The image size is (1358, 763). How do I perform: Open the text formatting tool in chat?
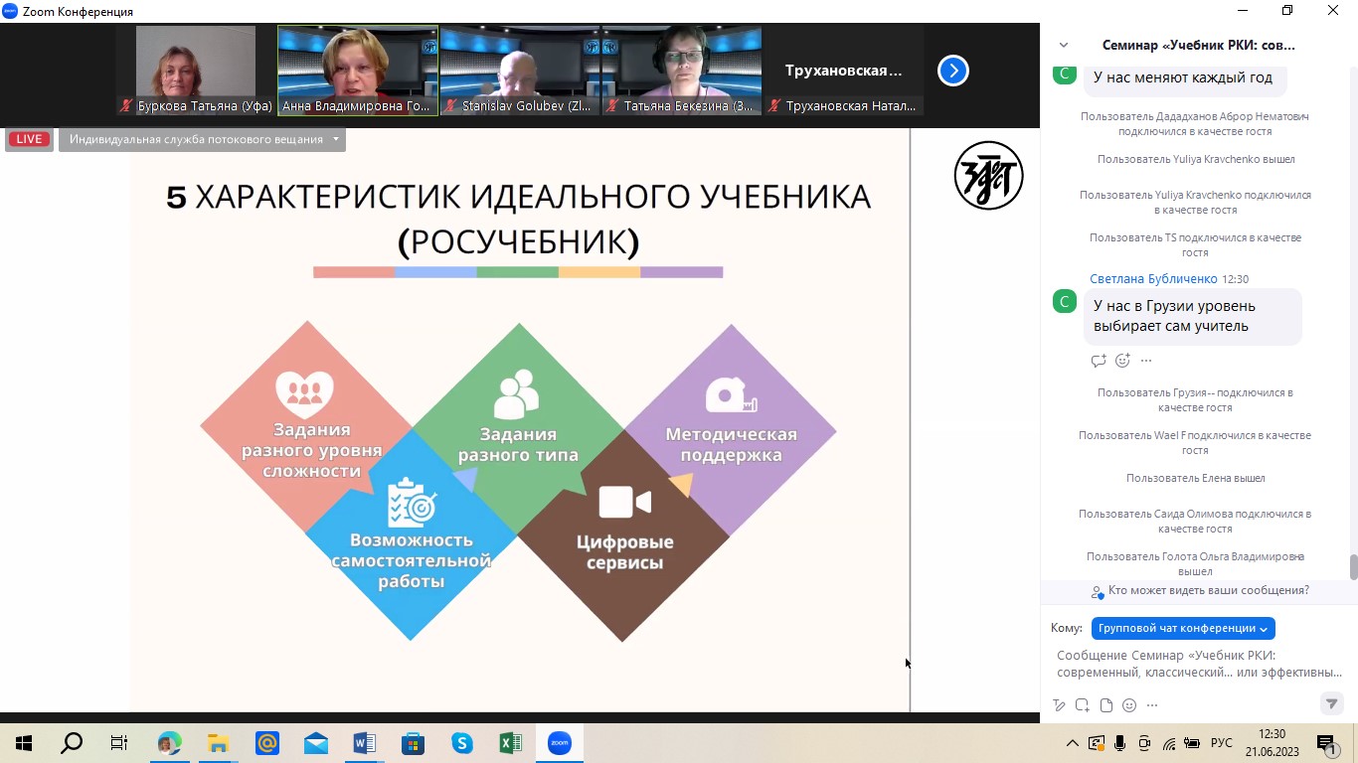tap(1060, 705)
